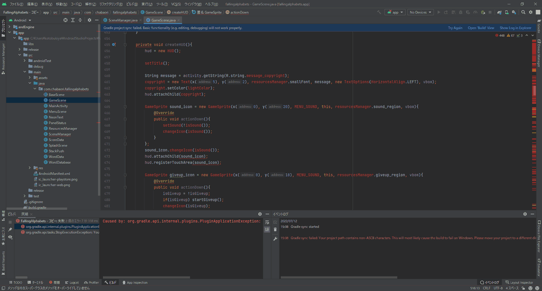Expand the andEngine module node
This screenshot has width=542, height=291.
[9, 27]
